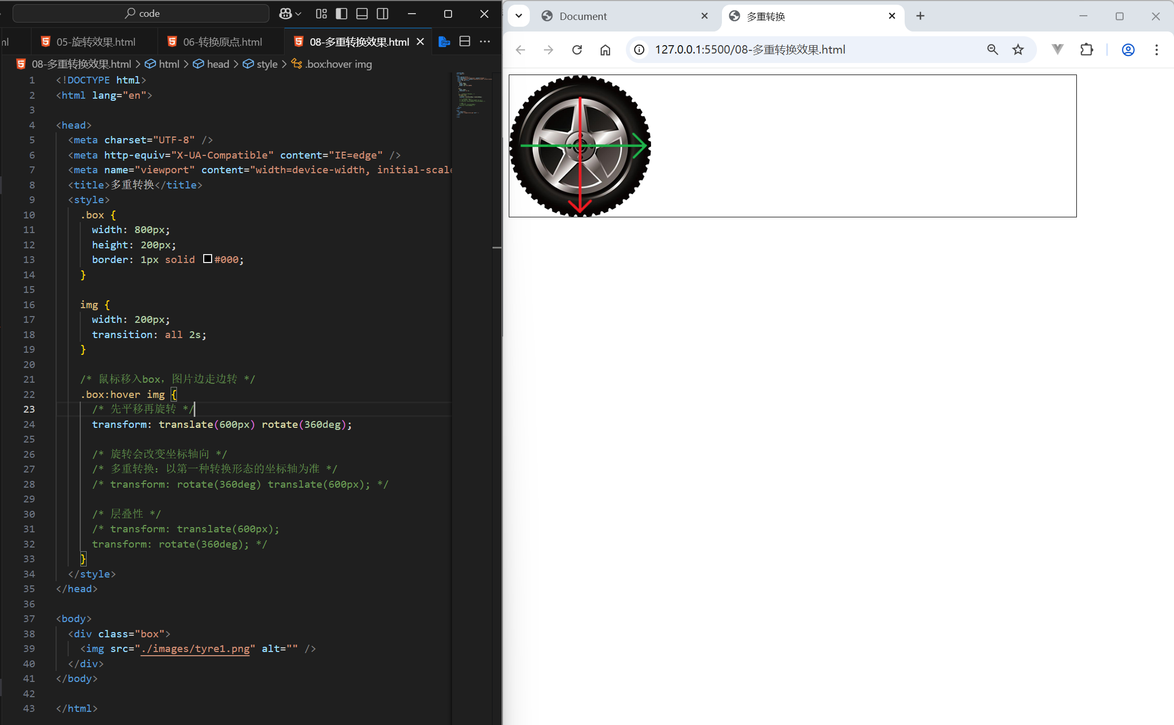This screenshot has height=725, width=1174.
Task: Toggle secondary side bar layout icon
Action: pos(383,14)
